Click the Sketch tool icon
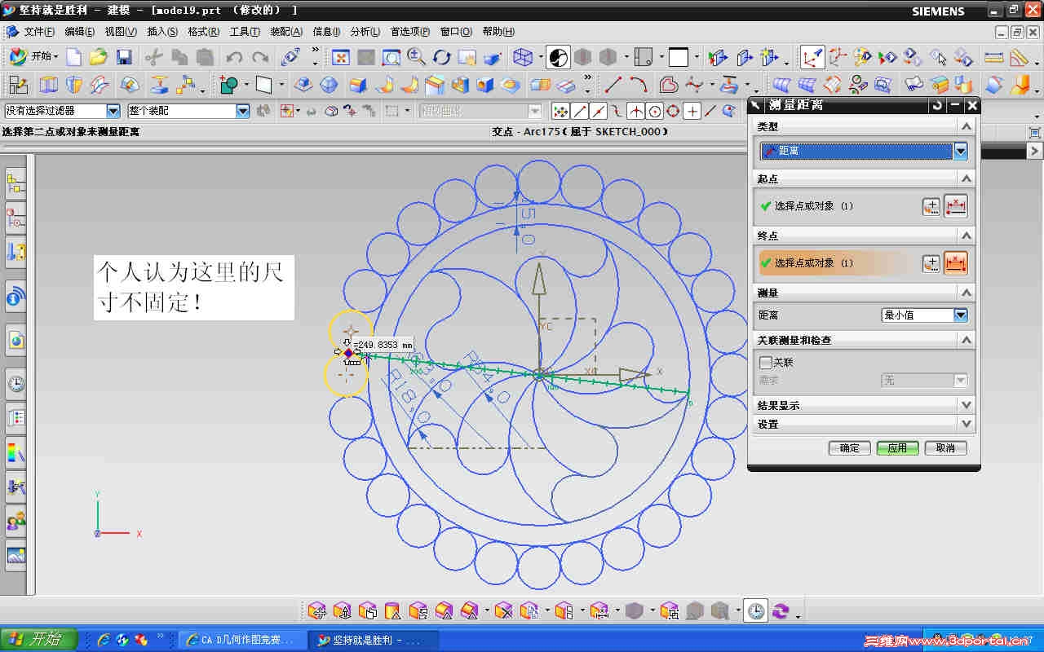 (x=18, y=85)
